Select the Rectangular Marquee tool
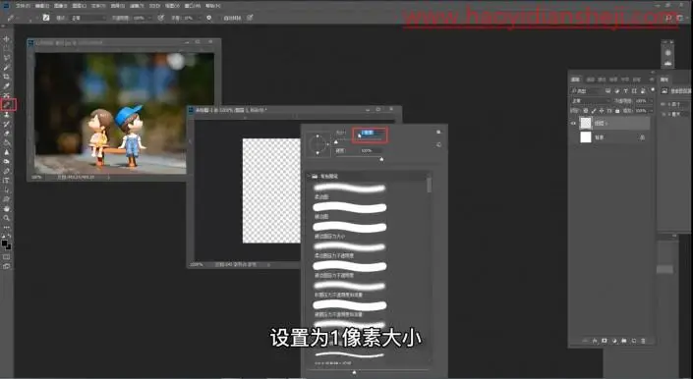Viewport: 693px width, 379px height. tap(6, 48)
